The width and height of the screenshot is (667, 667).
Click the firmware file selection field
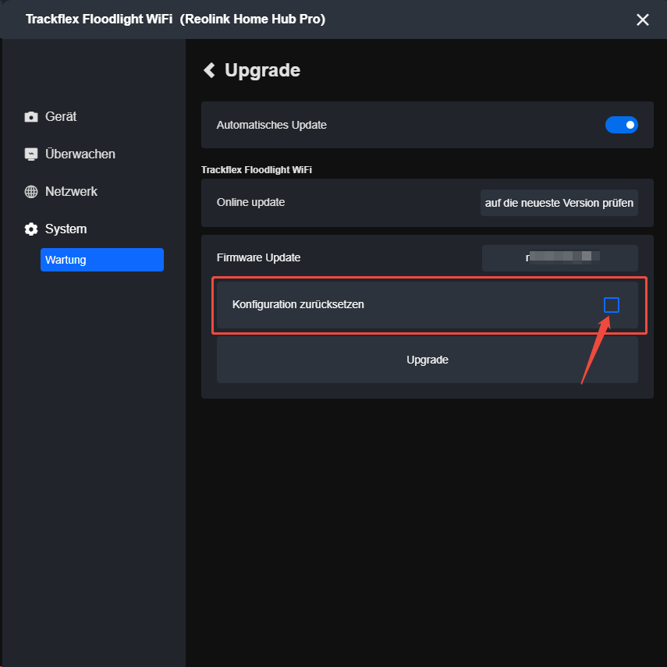tap(560, 257)
